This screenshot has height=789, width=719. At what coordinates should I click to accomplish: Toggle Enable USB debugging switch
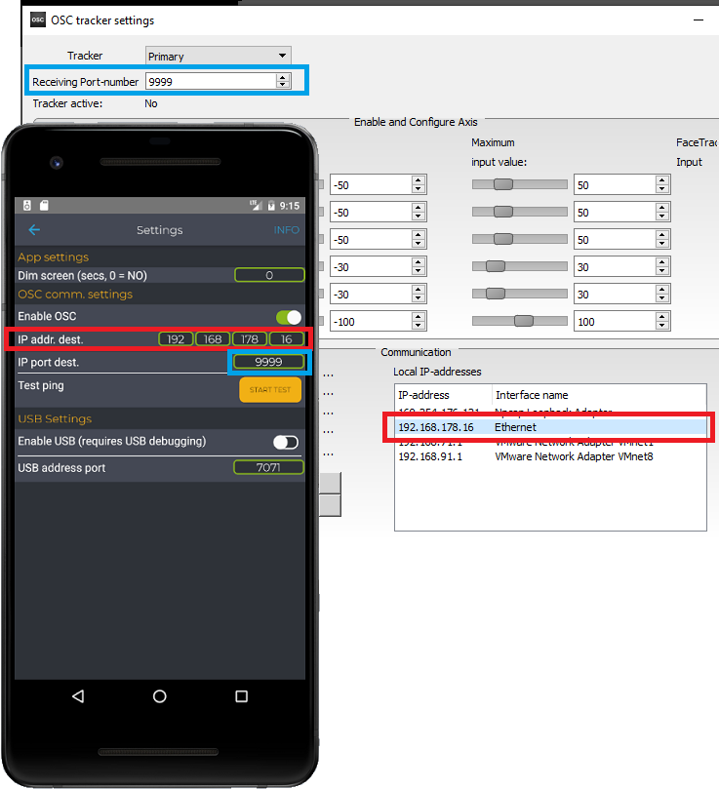coord(286,442)
